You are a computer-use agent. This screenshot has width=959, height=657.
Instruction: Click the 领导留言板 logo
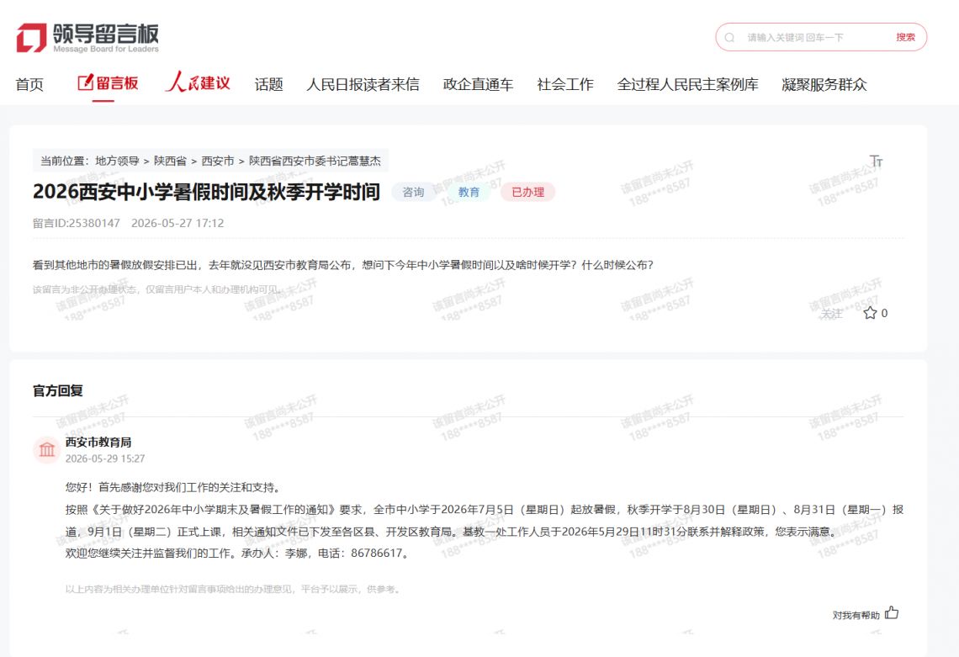87,38
